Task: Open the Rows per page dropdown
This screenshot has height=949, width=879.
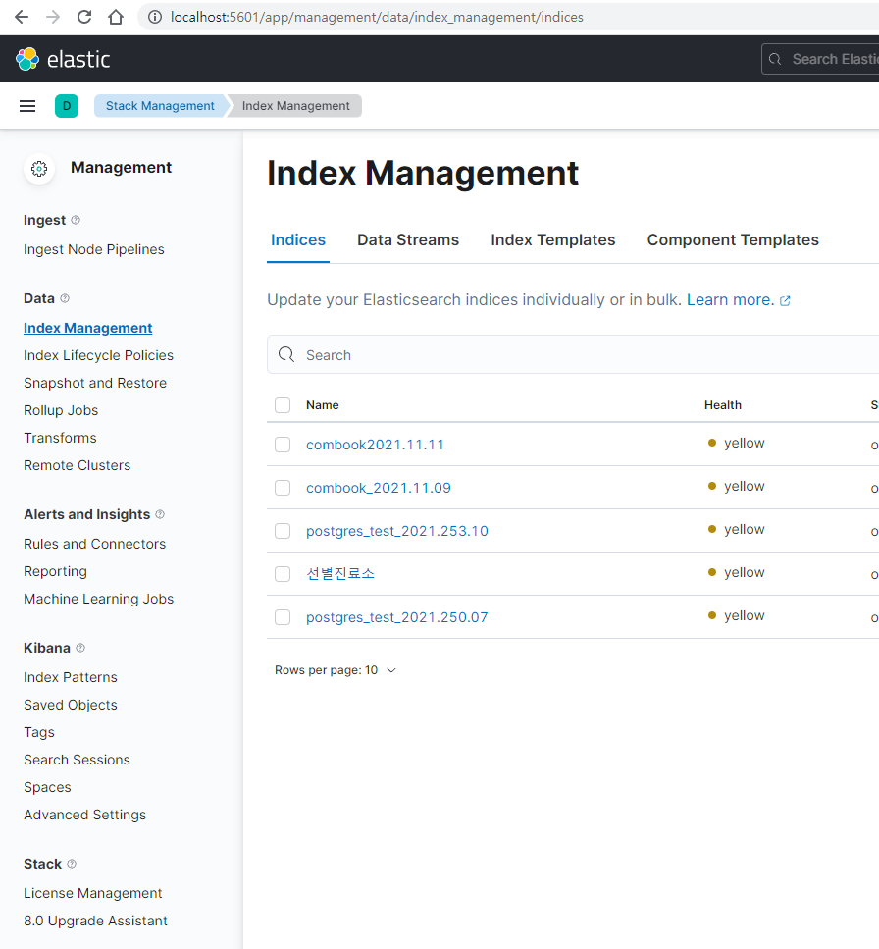Action: tap(336, 670)
